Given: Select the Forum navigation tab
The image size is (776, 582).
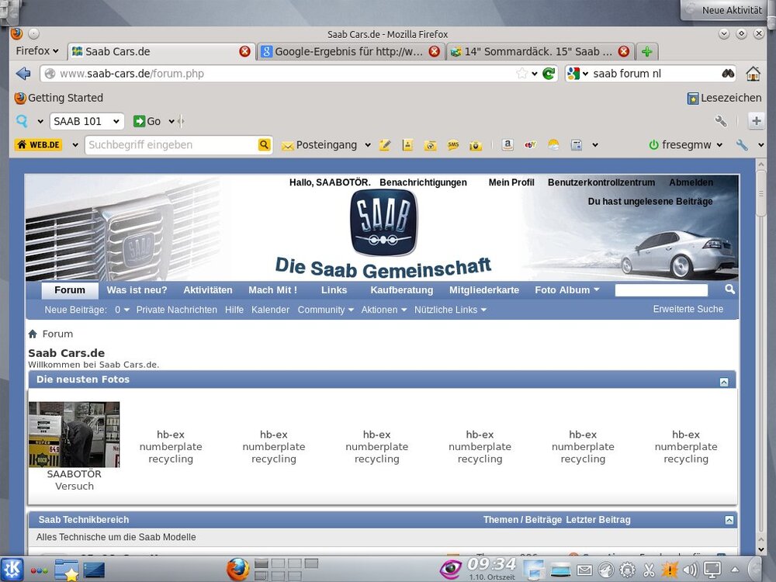Looking at the screenshot, I should 70,290.
